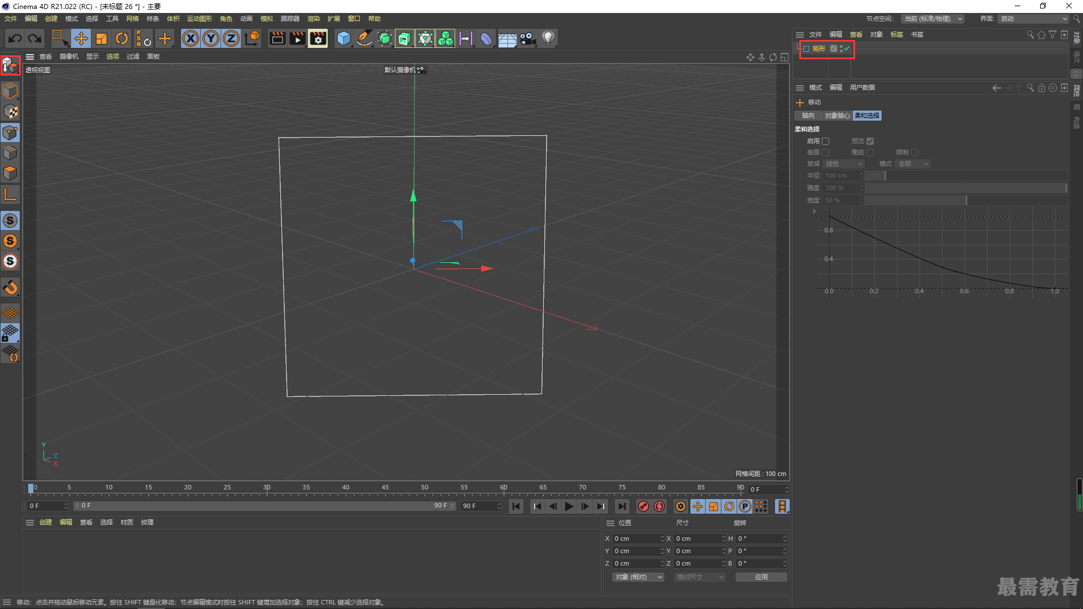Viewport: 1083px width, 609px height.
Task: Click the position X input field
Action: pos(639,539)
